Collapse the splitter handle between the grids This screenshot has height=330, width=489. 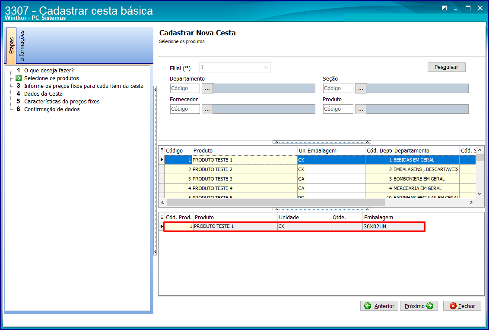point(322,209)
